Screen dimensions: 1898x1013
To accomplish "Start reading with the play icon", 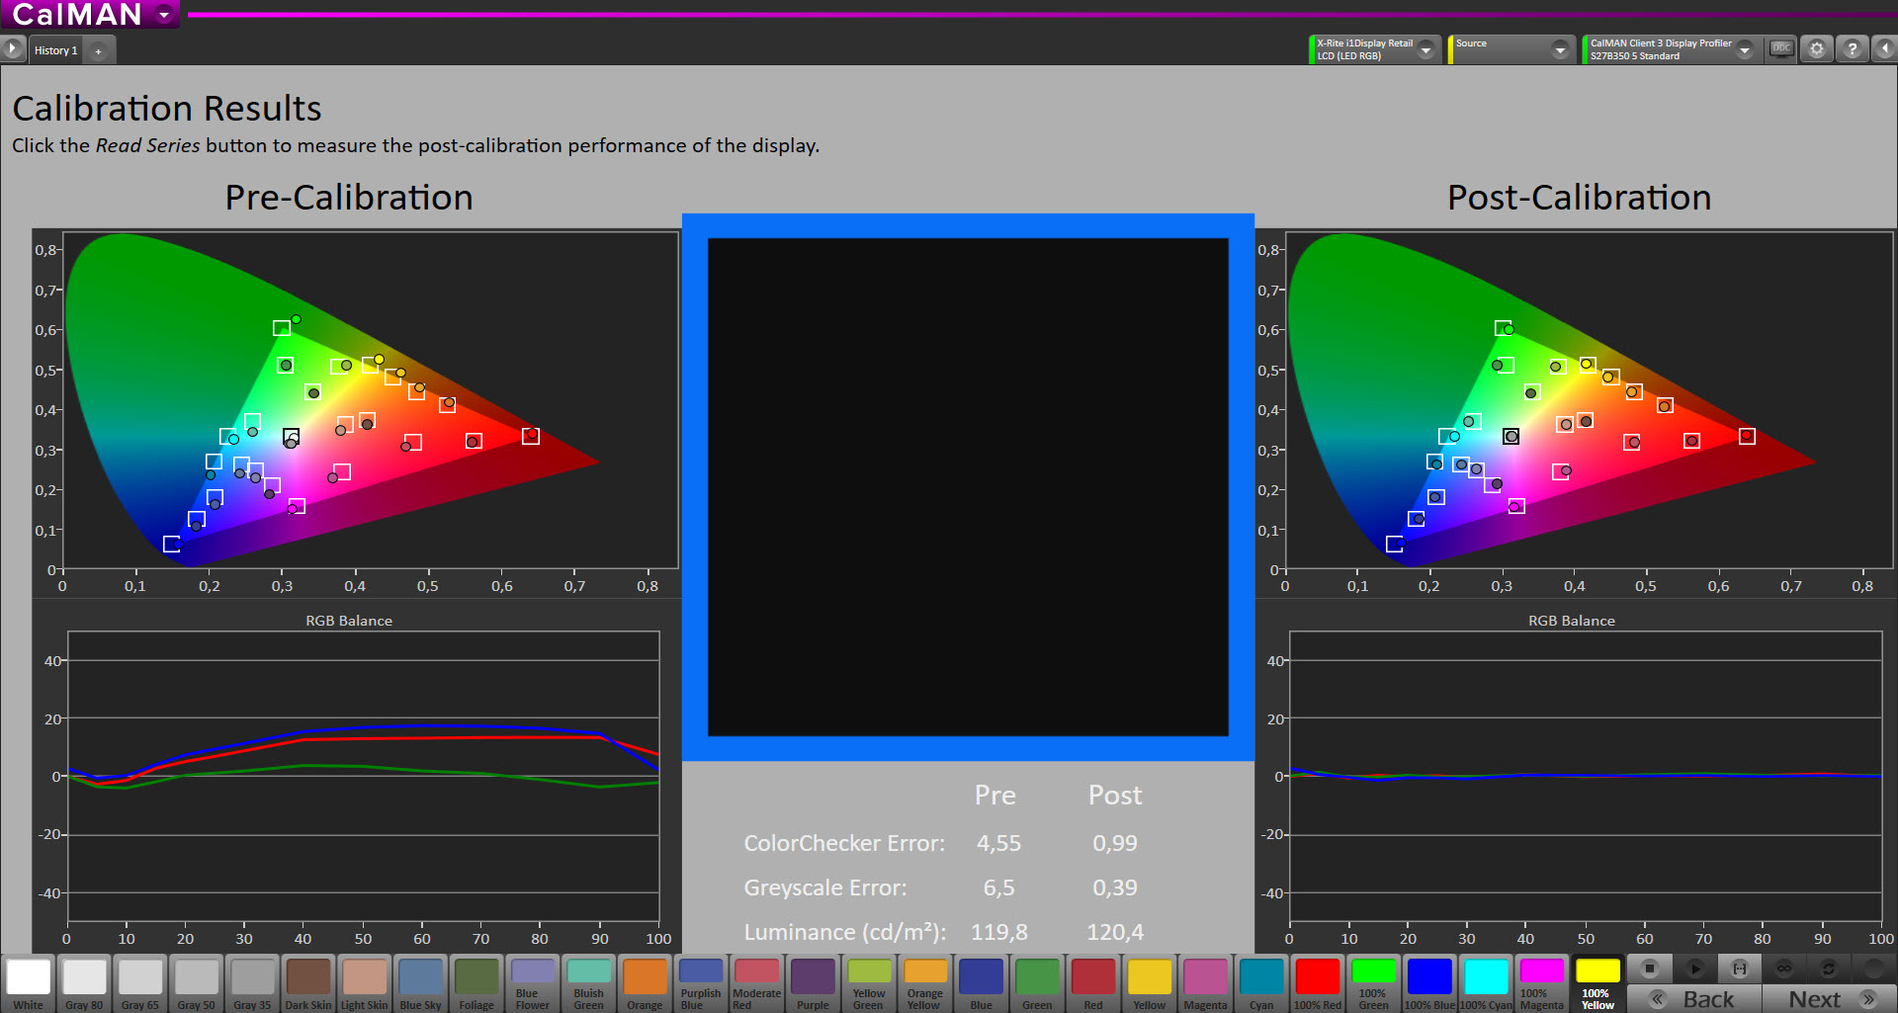I will pyautogui.click(x=1694, y=969).
